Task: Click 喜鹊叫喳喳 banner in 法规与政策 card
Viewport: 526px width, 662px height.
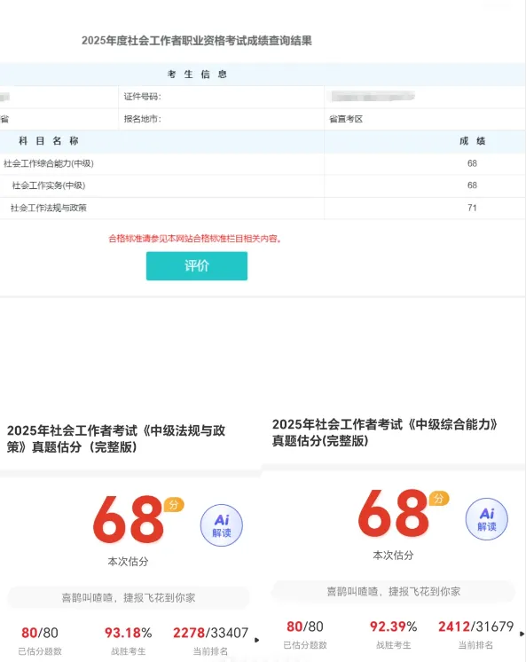Action: tap(129, 598)
